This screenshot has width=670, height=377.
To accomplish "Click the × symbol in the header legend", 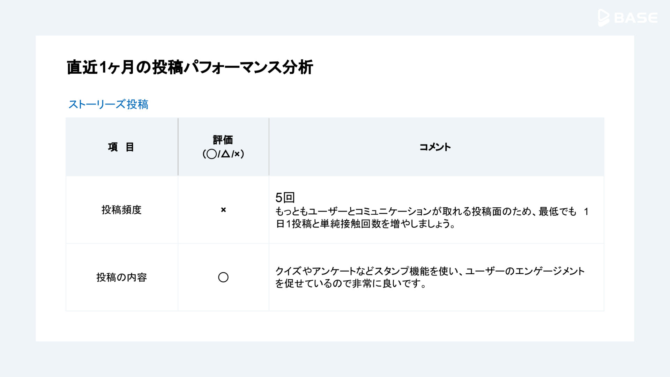I will (x=237, y=154).
